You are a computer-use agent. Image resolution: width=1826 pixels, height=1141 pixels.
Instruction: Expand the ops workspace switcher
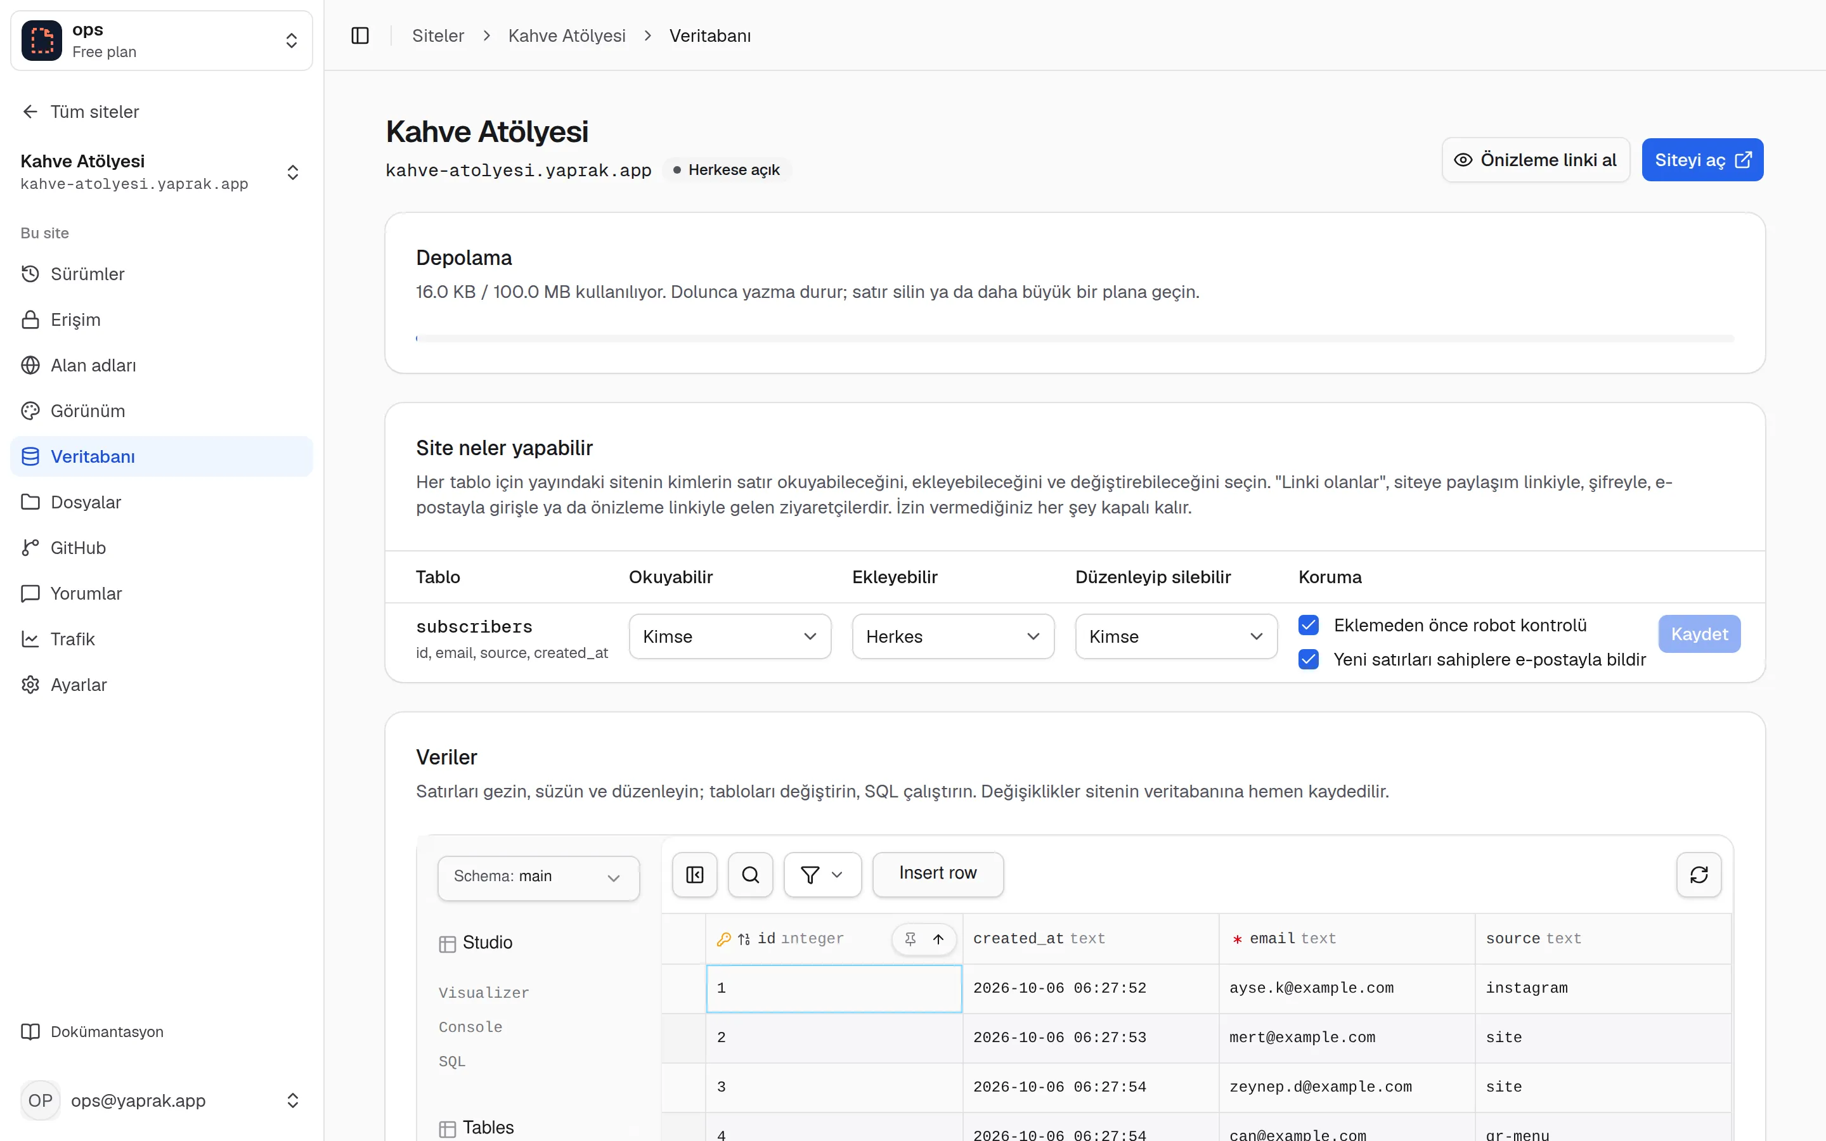click(x=291, y=41)
